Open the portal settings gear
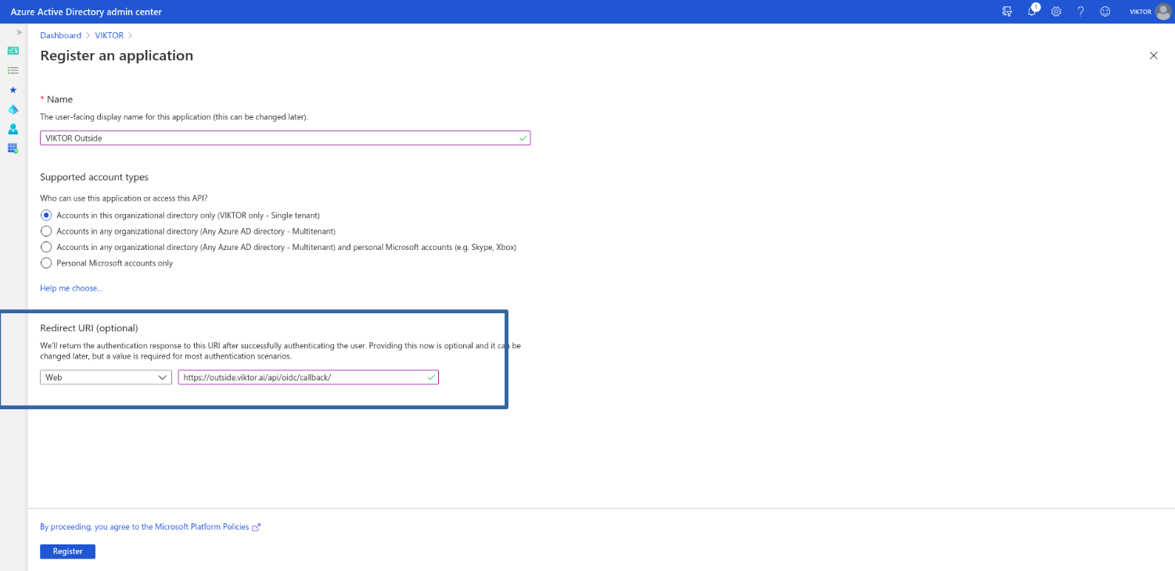Viewport: 1175px width, 571px height. coord(1056,12)
